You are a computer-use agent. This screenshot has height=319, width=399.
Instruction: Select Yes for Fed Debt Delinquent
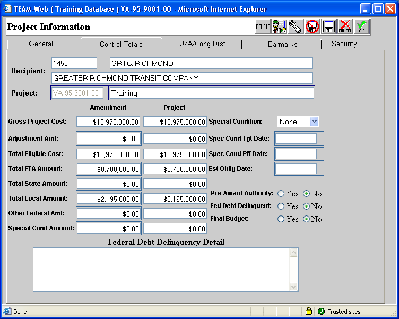tap(281, 206)
